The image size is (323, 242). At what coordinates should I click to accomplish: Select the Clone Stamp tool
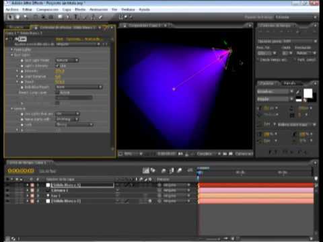(93, 17)
